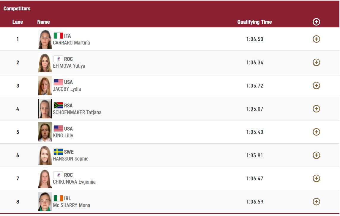Expand details for CARRARO Martina
The width and height of the screenshot is (340, 216).
click(316, 39)
